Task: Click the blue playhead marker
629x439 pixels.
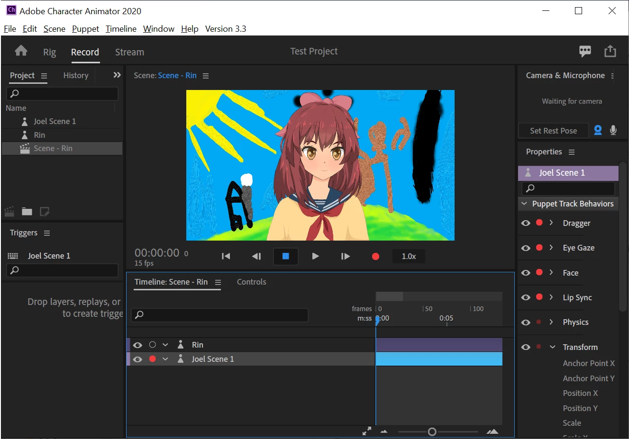Action: pyautogui.click(x=377, y=320)
